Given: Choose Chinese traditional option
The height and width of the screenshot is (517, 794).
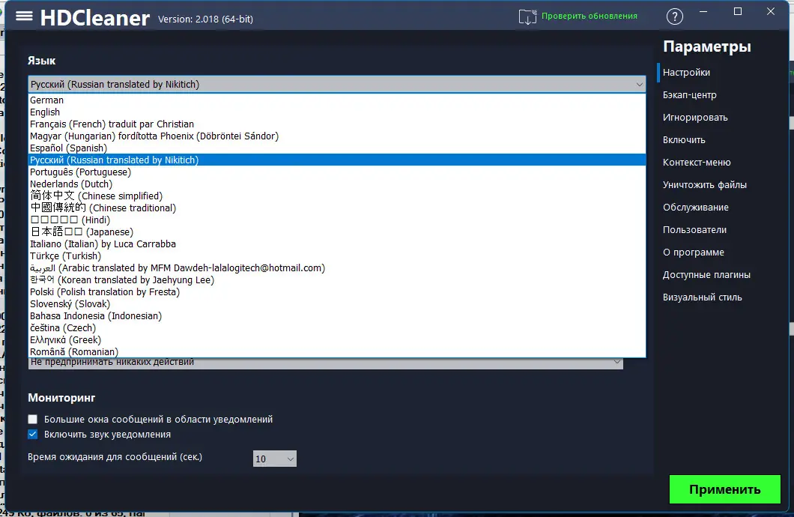Looking at the screenshot, I should coord(337,208).
